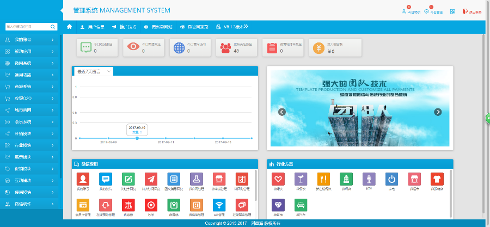
Task: Open the orange fork and knife icon
Action: 323,179
